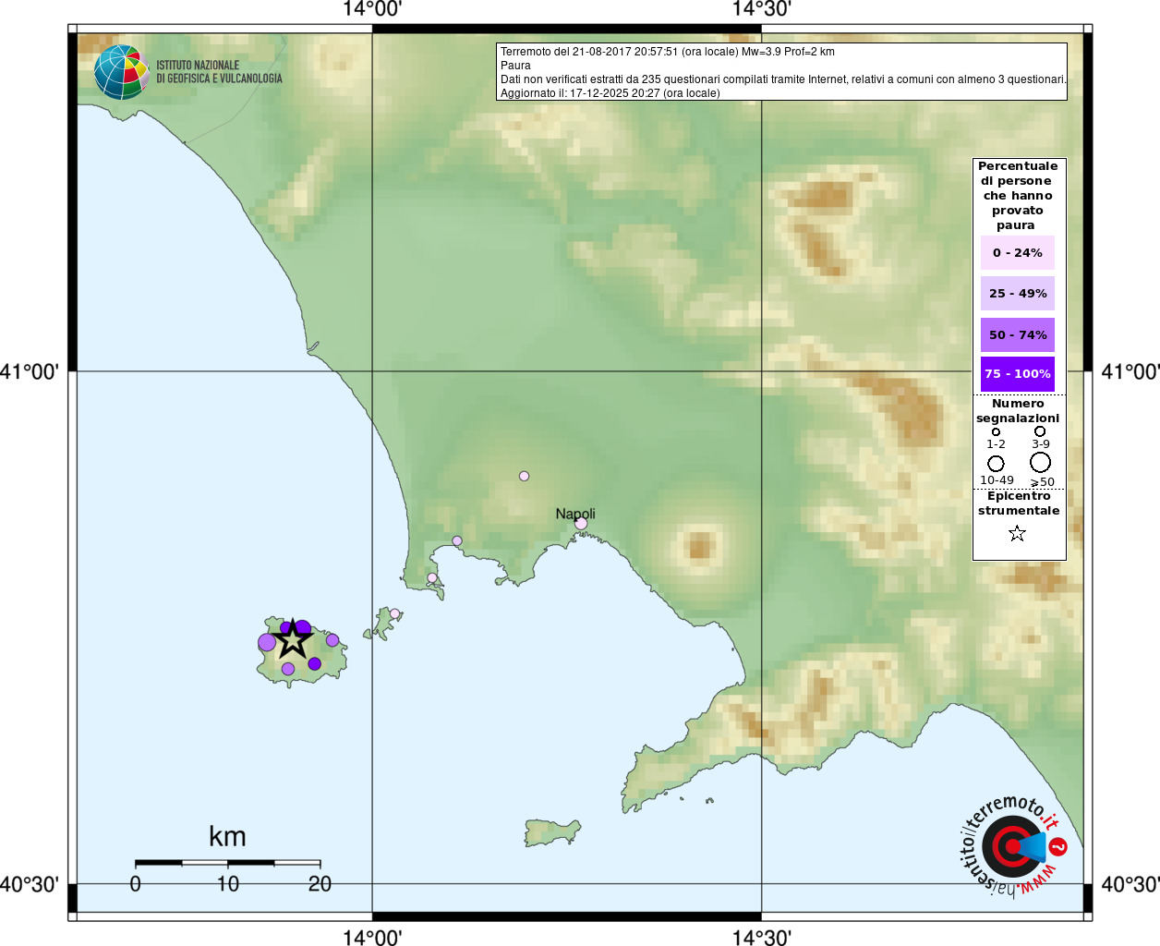Click the 25 - 49% legend swatch
1160x946 pixels.
1017,294
